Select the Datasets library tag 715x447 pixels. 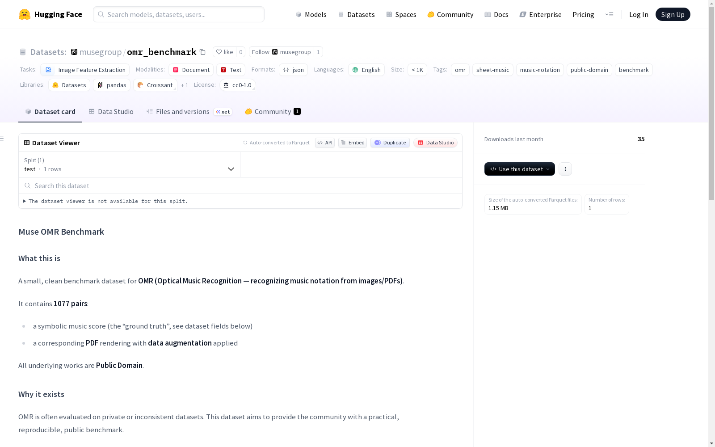click(x=69, y=85)
